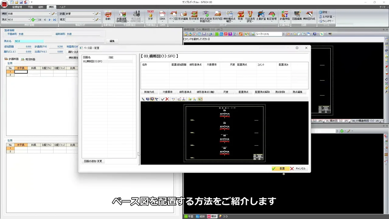Open 転圧管理 compaction management
The width and height of the screenshot is (389, 219).
pos(272,16)
